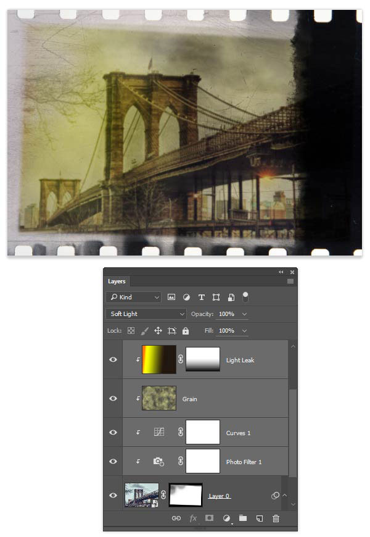Click Grain layer name
This screenshot has height=537, width=370.
click(189, 399)
